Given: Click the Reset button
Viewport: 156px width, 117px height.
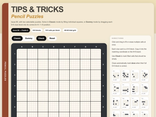Looking at the screenshot, I should coord(52,38).
